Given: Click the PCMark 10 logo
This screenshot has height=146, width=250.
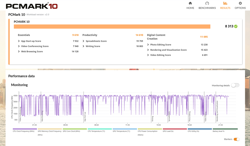Looking at the screenshot, I should coord(32,6).
